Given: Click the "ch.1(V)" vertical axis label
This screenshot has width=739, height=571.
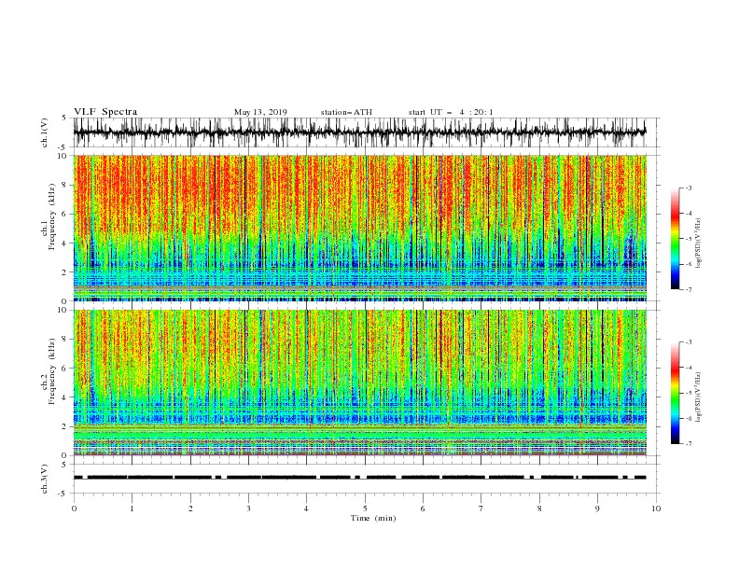Looking at the screenshot, I should coord(45,132).
